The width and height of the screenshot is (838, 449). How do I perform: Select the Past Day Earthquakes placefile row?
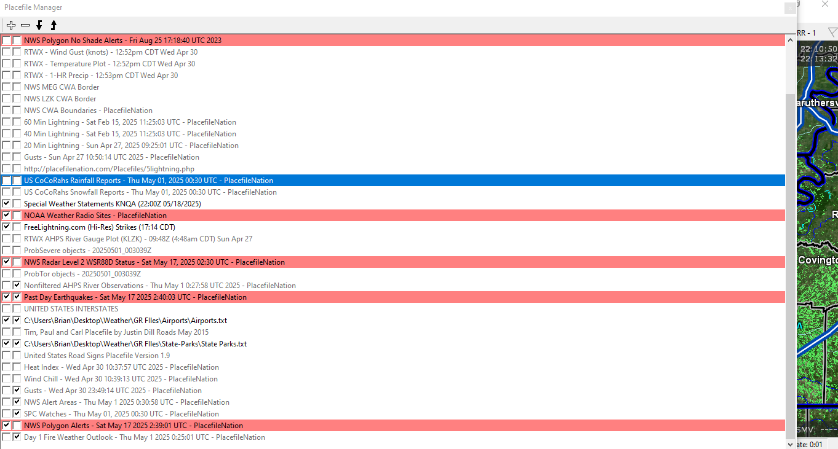(135, 297)
